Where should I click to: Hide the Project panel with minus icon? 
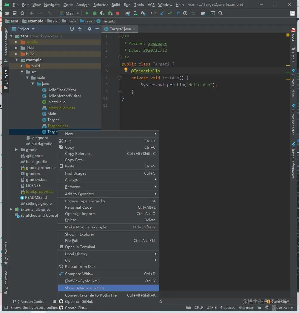[97, 29]
